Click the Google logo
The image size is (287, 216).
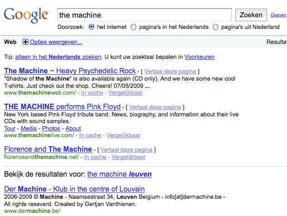click(26, 14)
